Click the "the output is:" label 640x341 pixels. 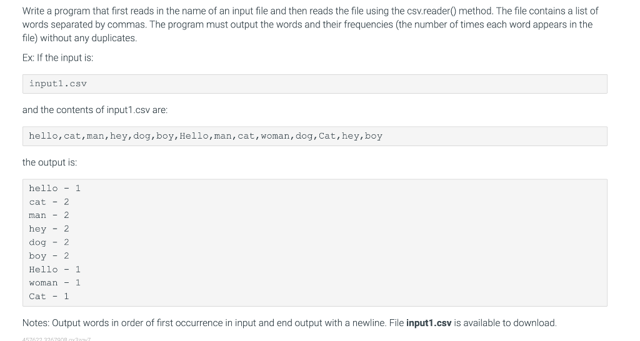click(x=49, y=162)
